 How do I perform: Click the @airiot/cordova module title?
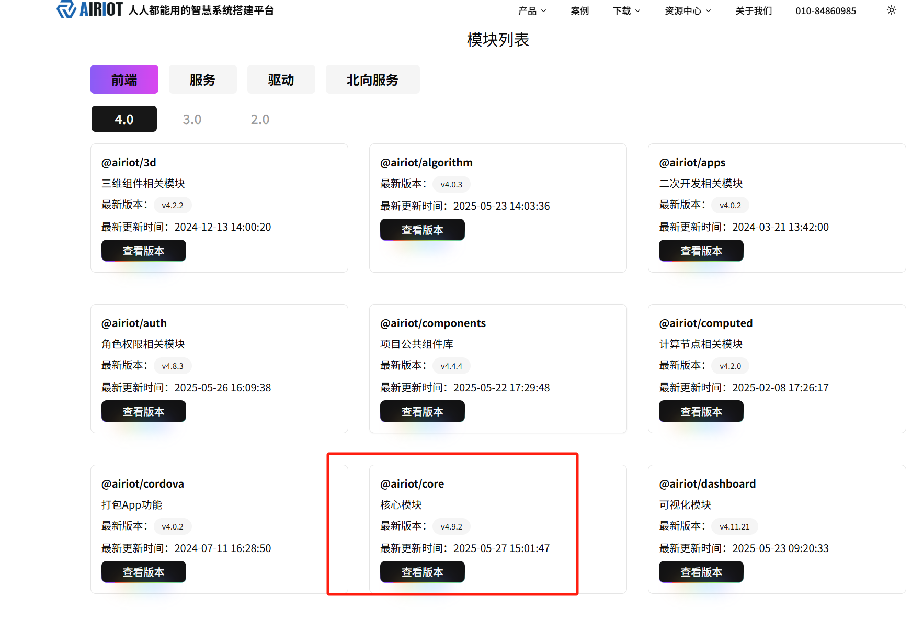tap(143, 484)
